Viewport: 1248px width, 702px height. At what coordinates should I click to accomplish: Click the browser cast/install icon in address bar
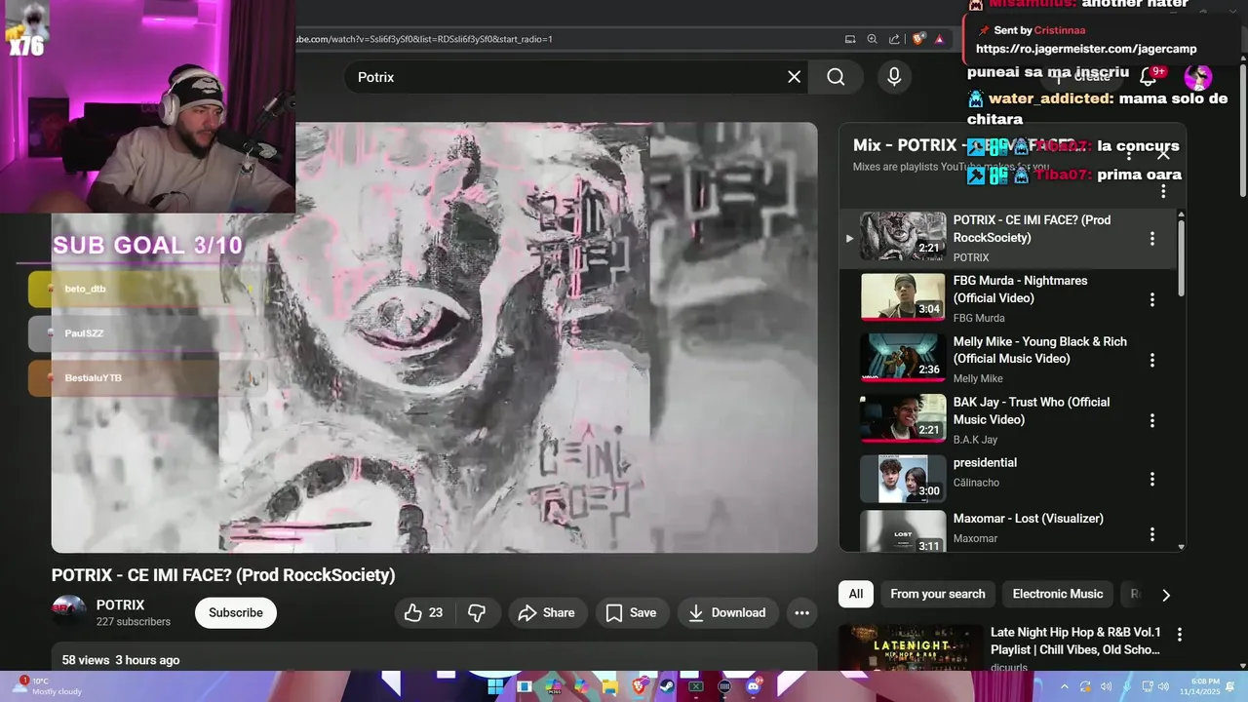pyautogui.click(x=850, y=39)
